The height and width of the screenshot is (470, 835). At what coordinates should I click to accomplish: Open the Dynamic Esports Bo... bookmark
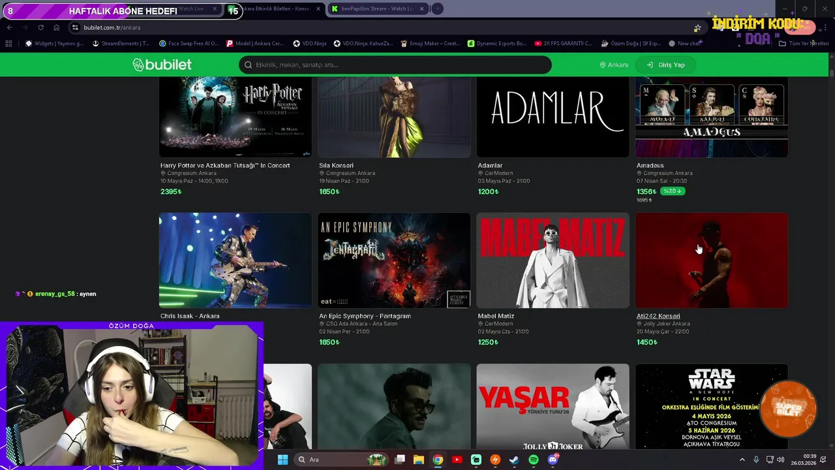[x=497, y=44]
